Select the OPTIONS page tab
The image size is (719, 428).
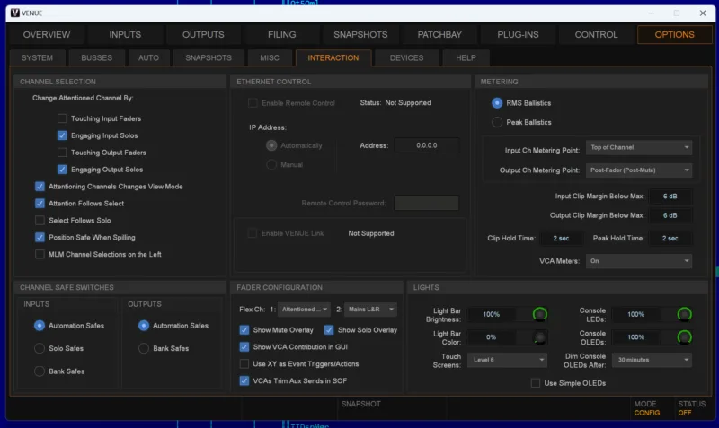point(675,35)
